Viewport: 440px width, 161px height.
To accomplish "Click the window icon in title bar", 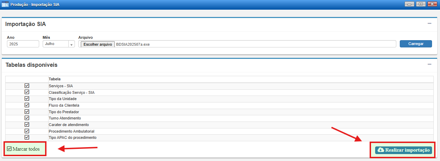I will [5, 4].
